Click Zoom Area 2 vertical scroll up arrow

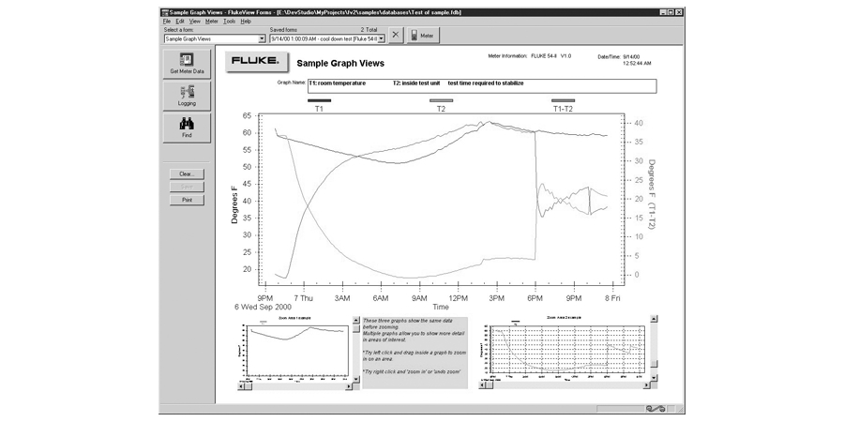[x=654, y=319]
